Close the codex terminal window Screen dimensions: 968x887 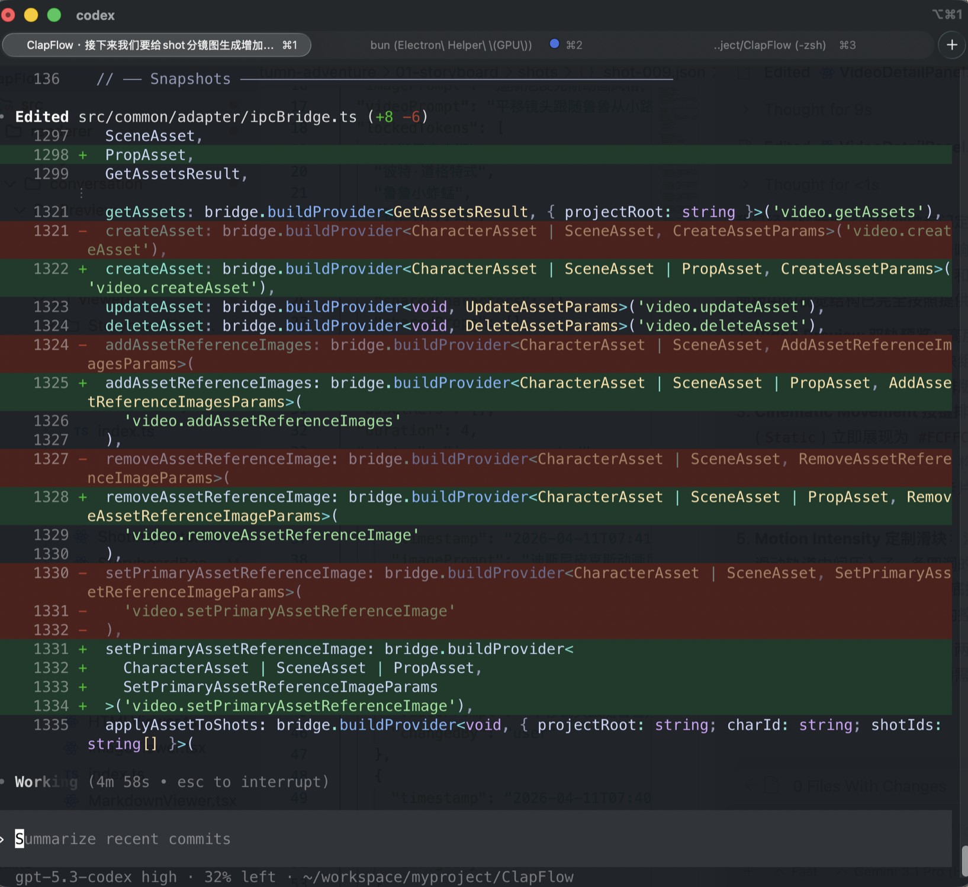(x=8, y=15)
